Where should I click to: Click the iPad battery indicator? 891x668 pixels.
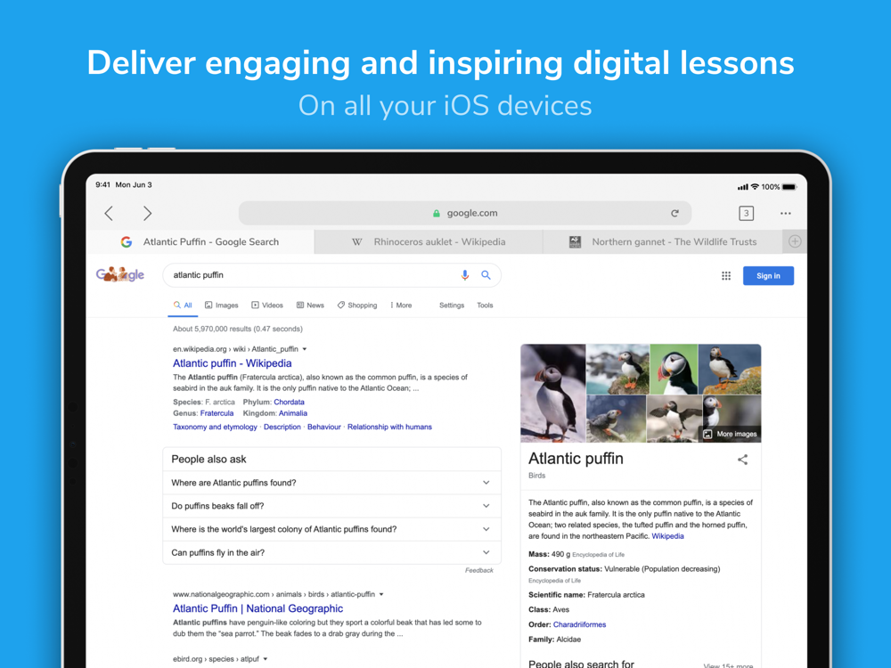[789, 187]
